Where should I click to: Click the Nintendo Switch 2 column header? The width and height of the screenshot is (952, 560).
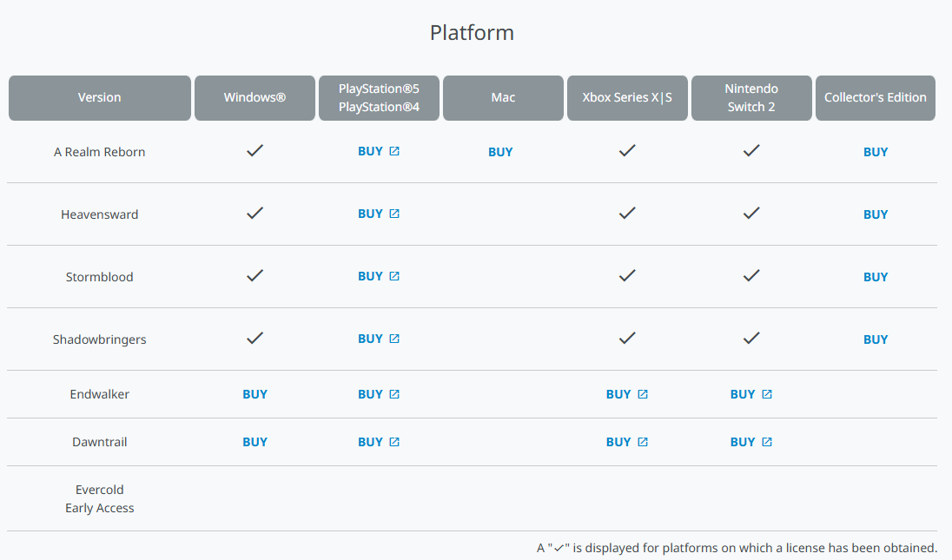[751, 98]
